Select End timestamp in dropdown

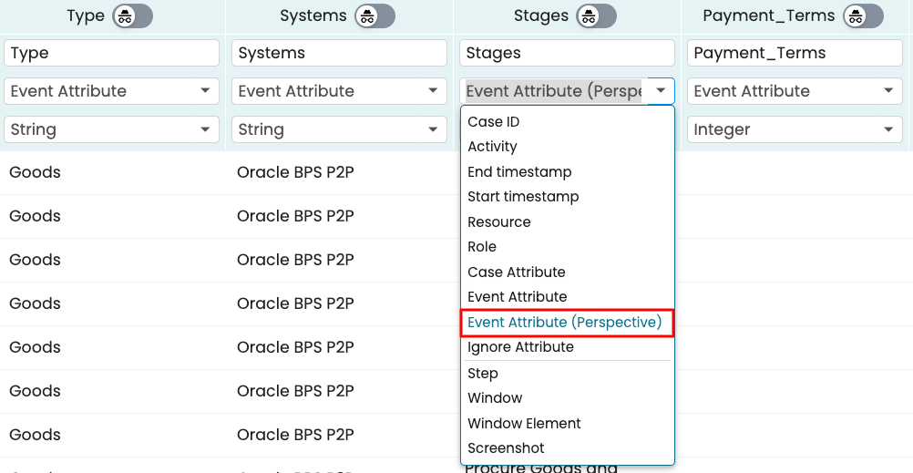519,172
